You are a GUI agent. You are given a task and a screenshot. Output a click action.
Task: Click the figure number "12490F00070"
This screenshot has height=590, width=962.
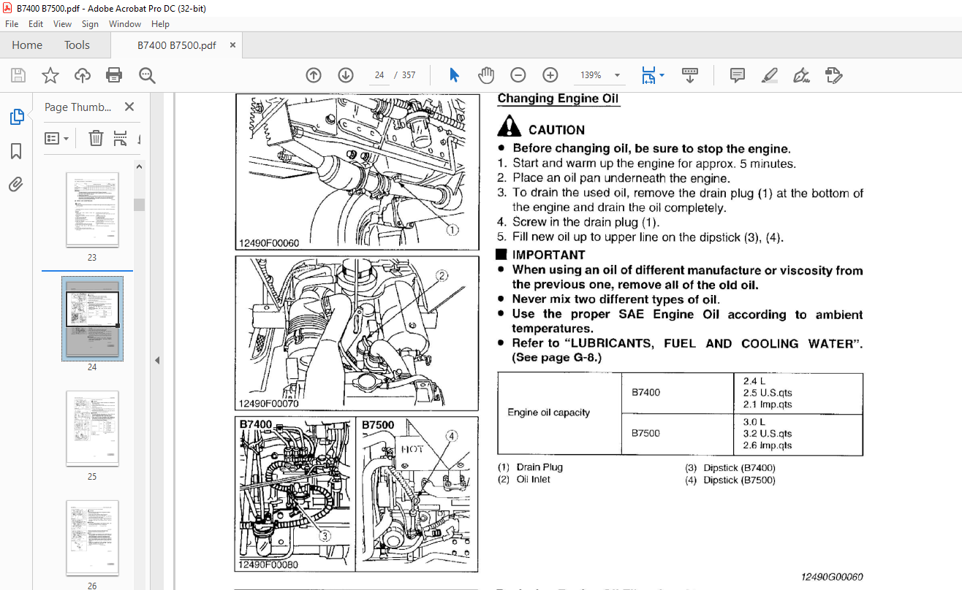(x=269, y=404)
